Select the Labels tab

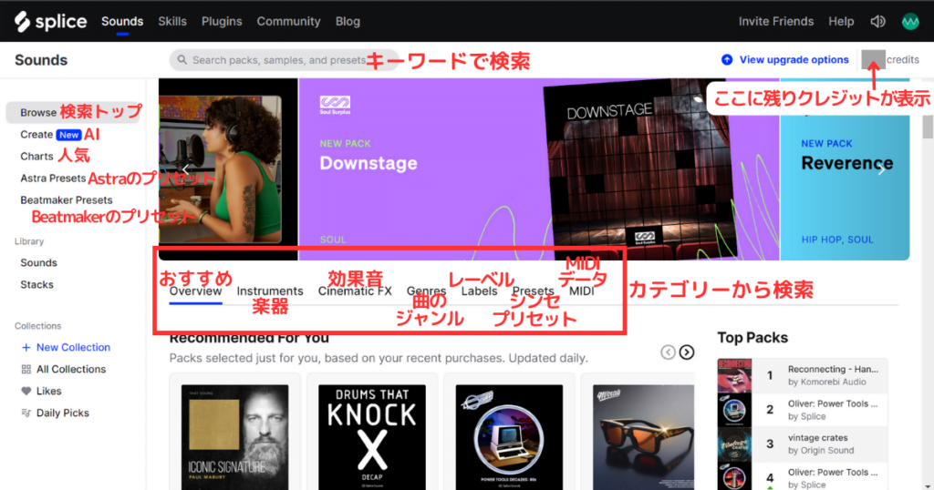(x=479, y=291)
